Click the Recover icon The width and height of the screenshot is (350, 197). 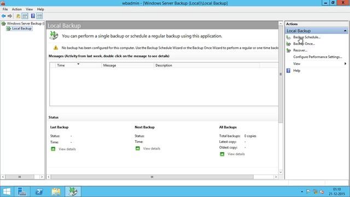(289, 50)
